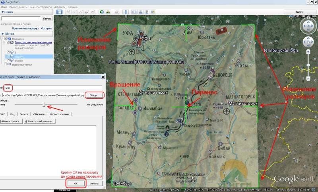The height and width of the screenshot is (192, 318).
Task: Click the Проложить маршрут link
Action: (x=25, y=28)
